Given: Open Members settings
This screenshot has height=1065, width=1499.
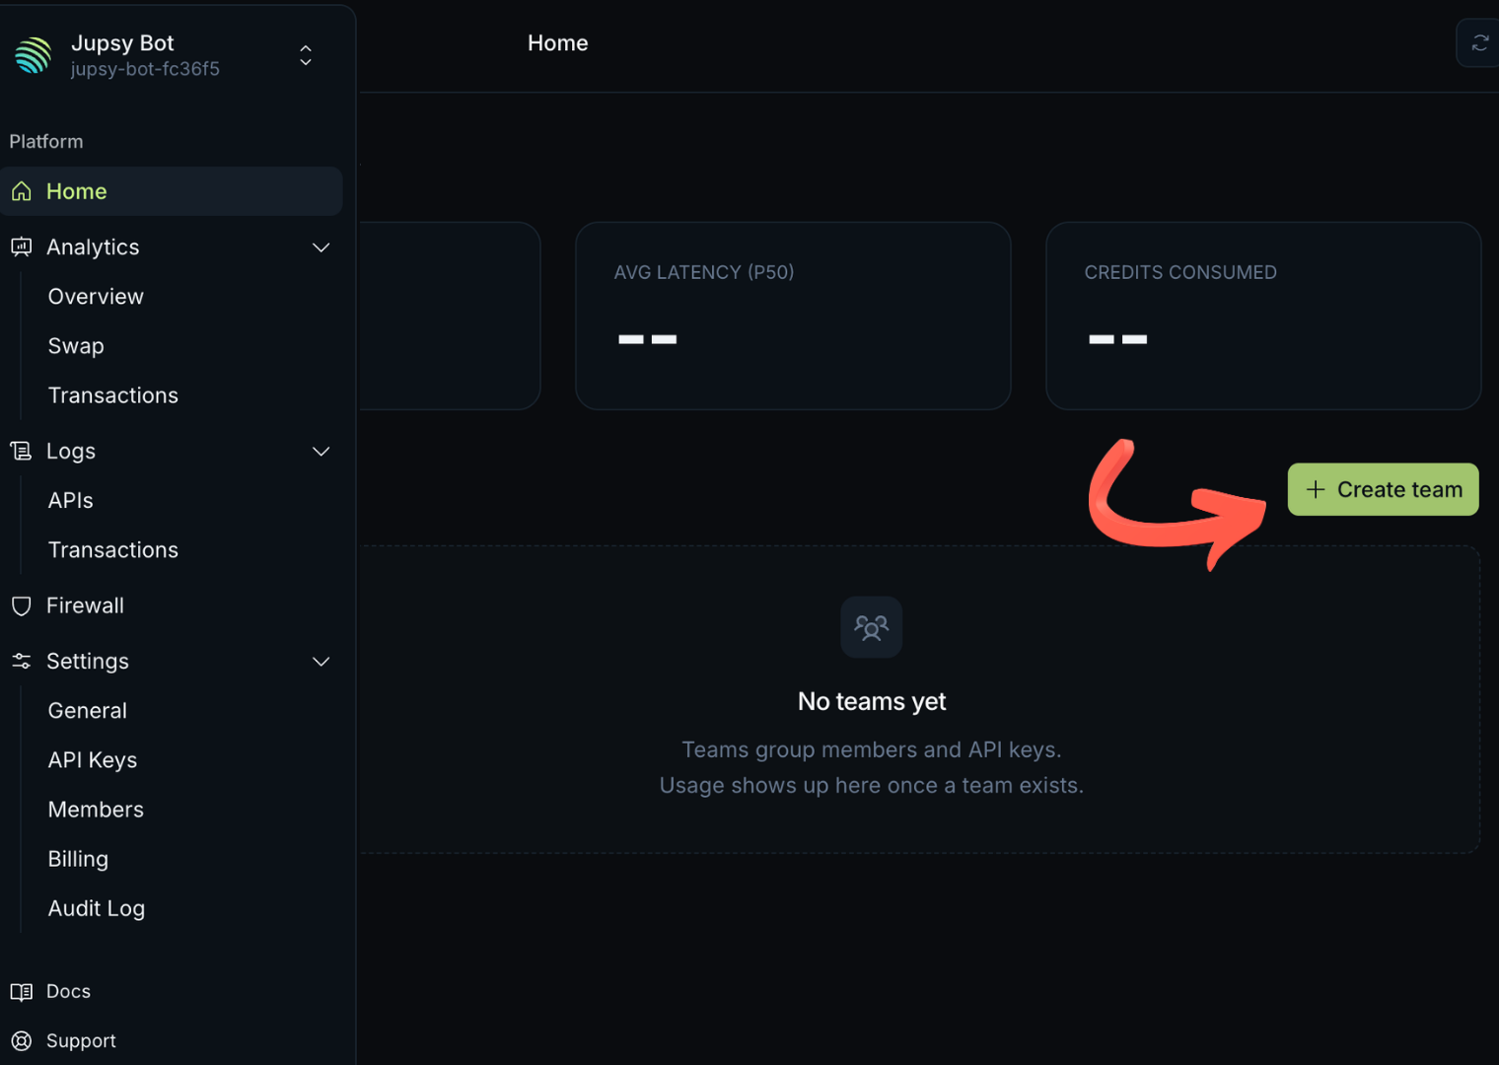Looking at the screenshot, I should [96, 810].
